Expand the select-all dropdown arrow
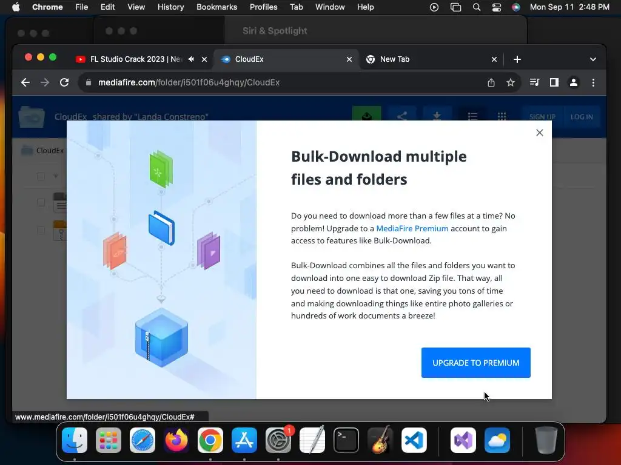The image size is (621, 465). [x=56, y=176]
